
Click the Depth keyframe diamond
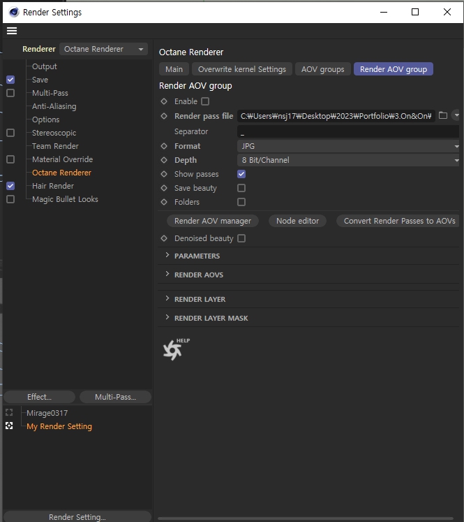pos(164,160)
